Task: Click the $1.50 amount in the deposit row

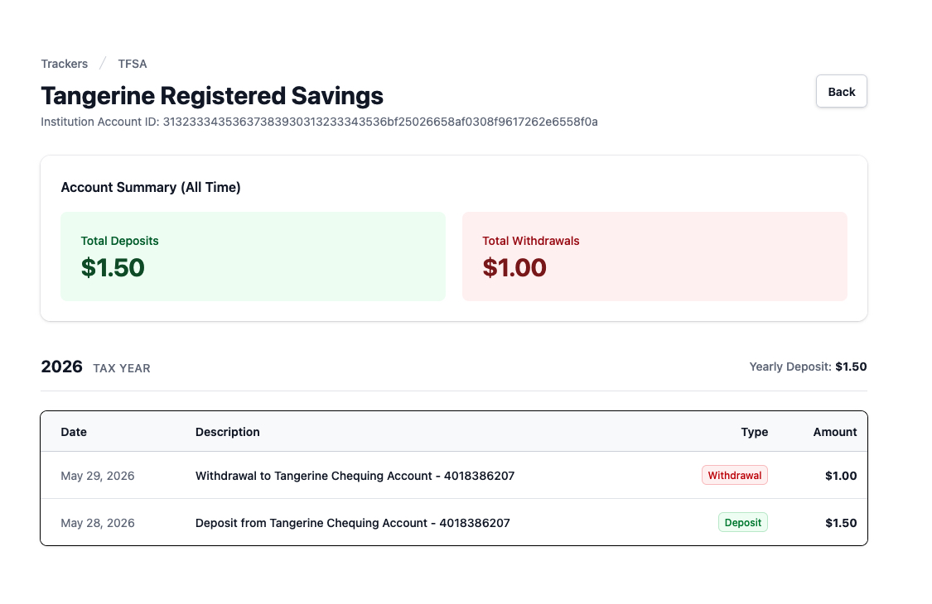Action: [x=841, y=523]
